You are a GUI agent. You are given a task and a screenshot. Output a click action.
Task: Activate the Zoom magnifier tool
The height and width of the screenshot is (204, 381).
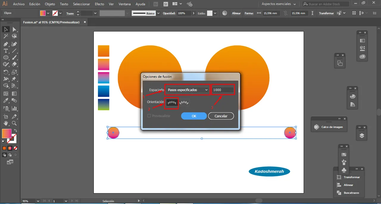[x=14, y=123]
